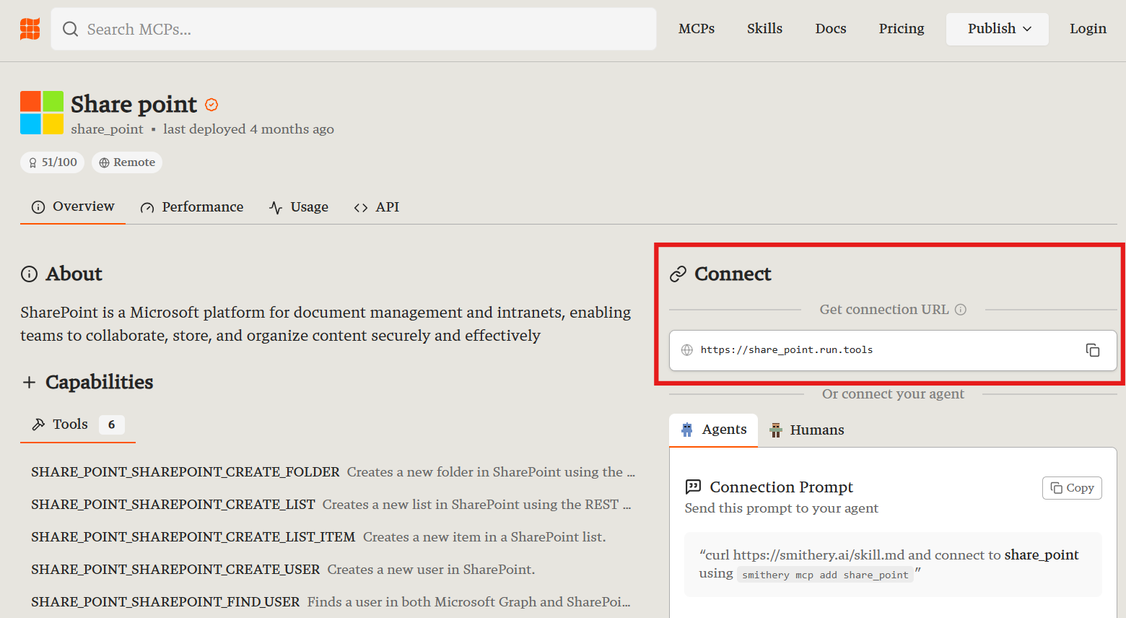
Task: Copy the connection URL with copy icon
Action: (x=1092, y=350)
